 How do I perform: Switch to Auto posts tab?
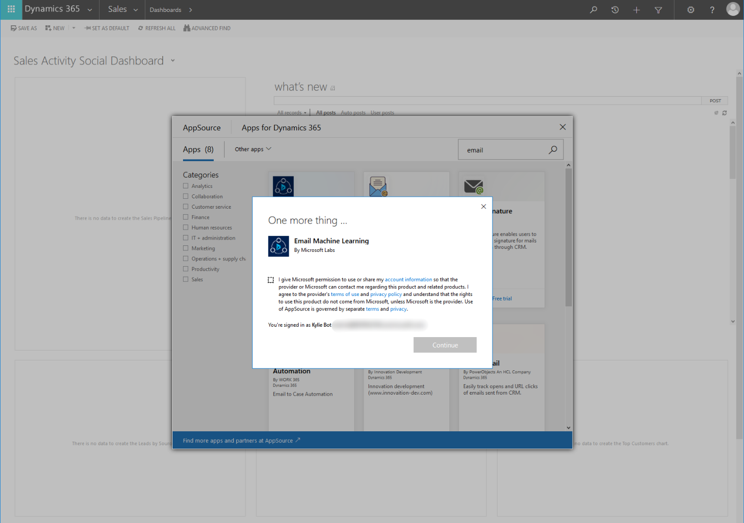(353, 113)
